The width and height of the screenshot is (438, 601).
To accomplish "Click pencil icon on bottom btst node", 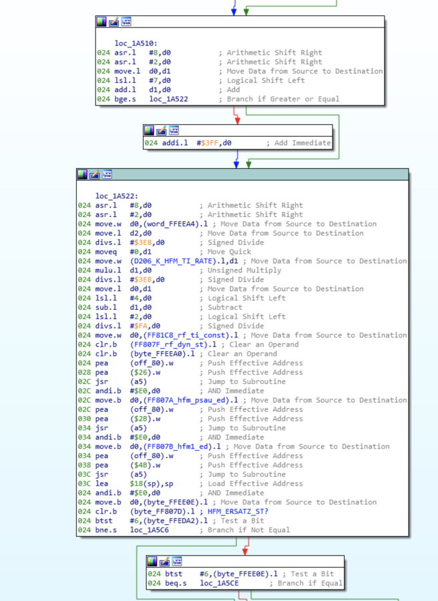I will coord(164,562).
